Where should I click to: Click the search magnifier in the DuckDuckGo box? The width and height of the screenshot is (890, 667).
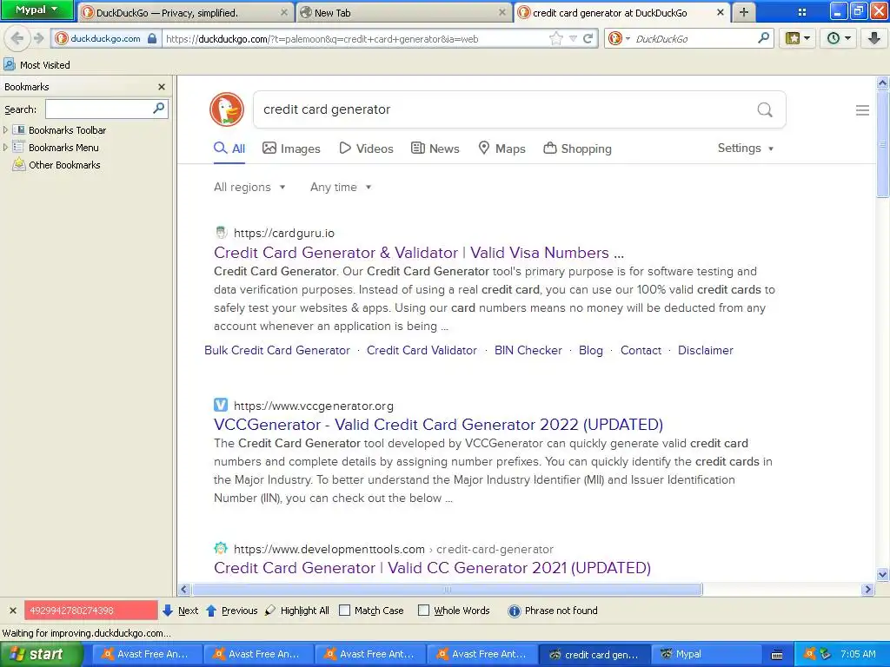click(765, 109)
